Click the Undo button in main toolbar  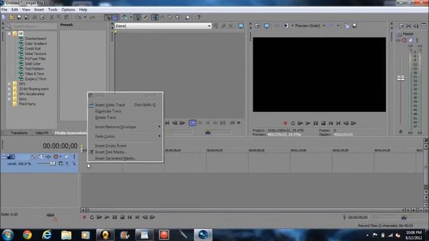pyautogui.click(x=78, y=17)
